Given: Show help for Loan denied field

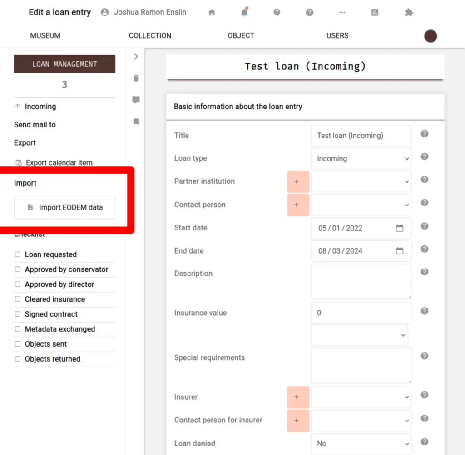Looking at the screenshot, I should [x=425, y=442].
